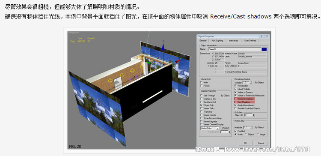The image size is (321, 156).
Task: Select the yellow light helper near the door
Action: (x=110, y=81)
